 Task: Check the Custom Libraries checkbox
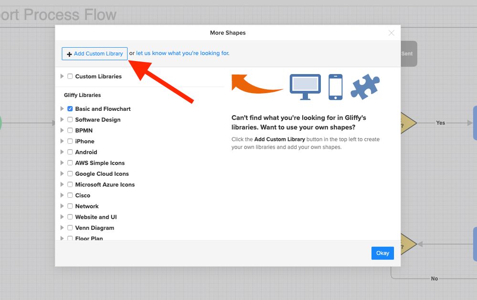click(70, 76)
